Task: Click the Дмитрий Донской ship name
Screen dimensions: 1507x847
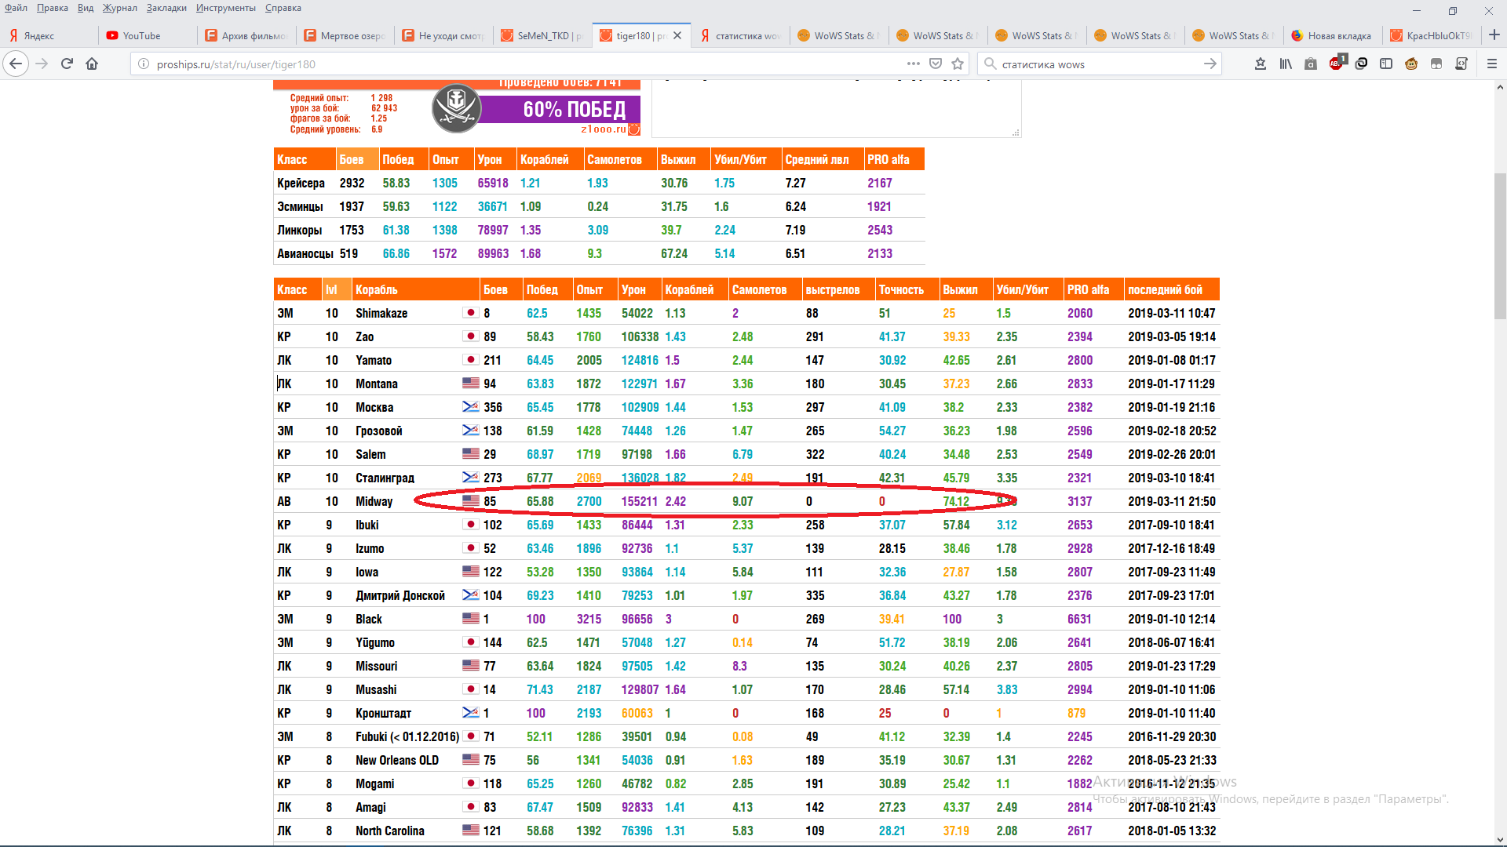Action: [x=400, y=595]
